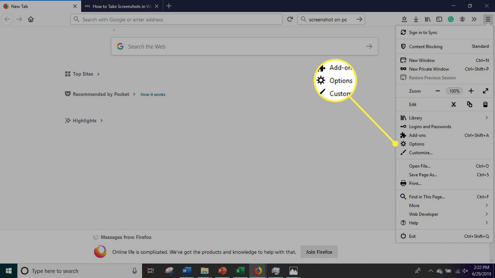Open a new tab with plus button
This screenshot has height=278, width=495.
[x=169, y=6]
